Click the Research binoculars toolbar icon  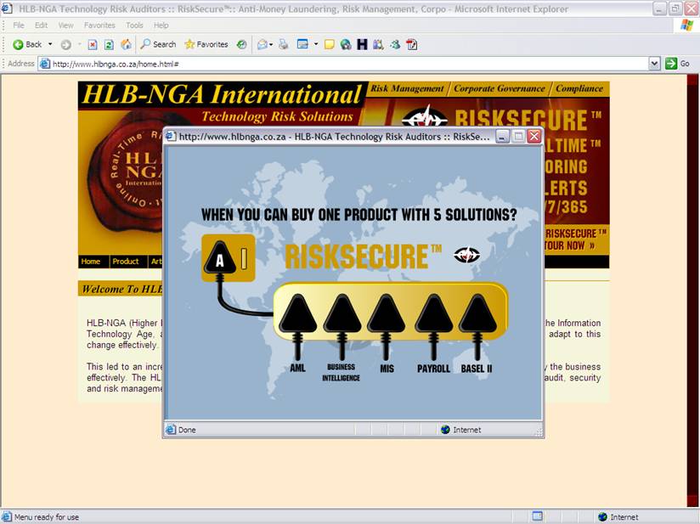(x=378, y=44)
